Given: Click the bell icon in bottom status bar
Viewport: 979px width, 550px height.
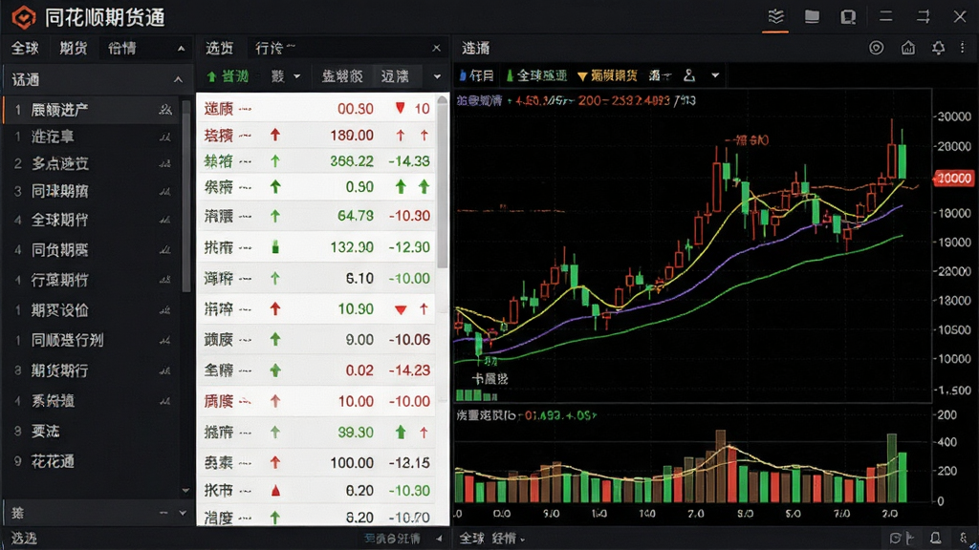Looking at the screenshot, I should pyautogui.click(x=935, y=538).
